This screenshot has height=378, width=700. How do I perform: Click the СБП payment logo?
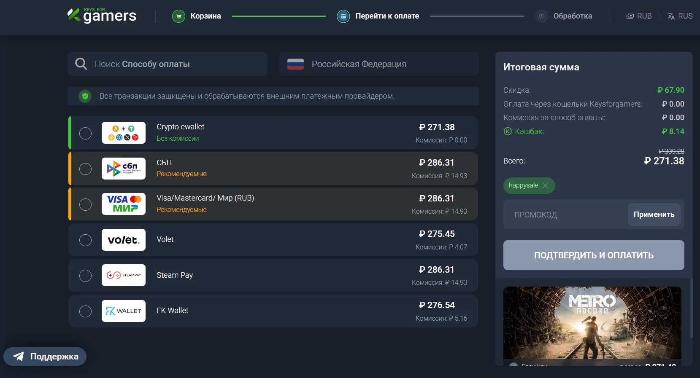click(x=124, y=169)
